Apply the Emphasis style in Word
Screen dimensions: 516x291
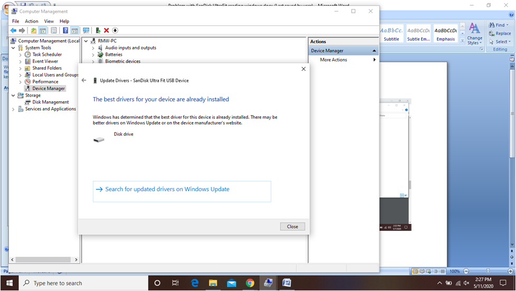(x=446, y=34)
